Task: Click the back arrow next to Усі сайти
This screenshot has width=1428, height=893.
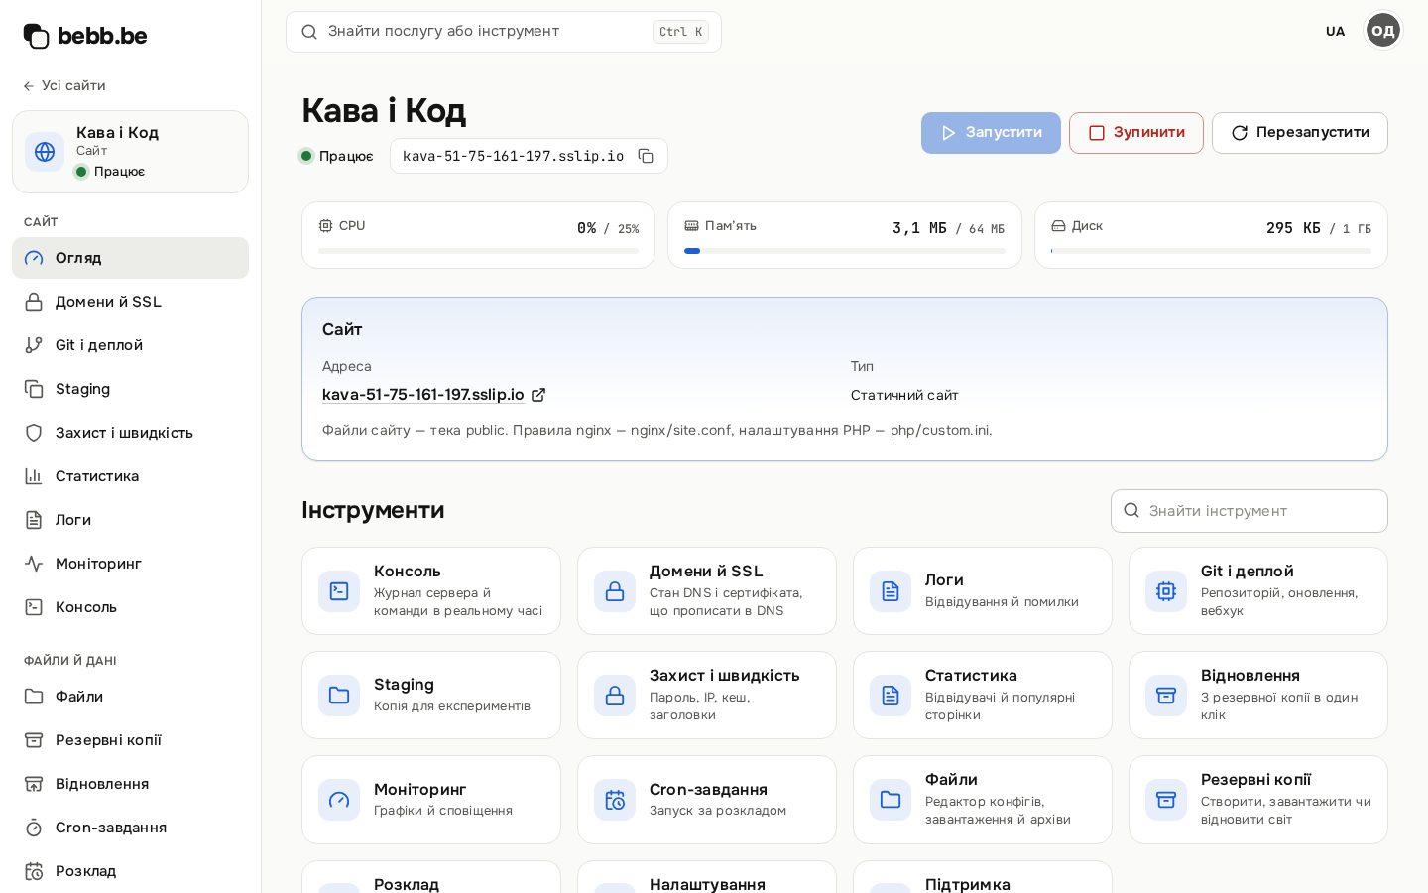Action: pyautogui.click(x=29, y=86)
